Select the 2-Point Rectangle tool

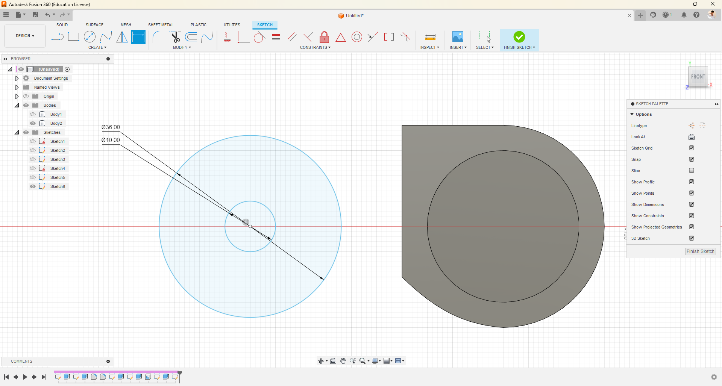[73, 37]
